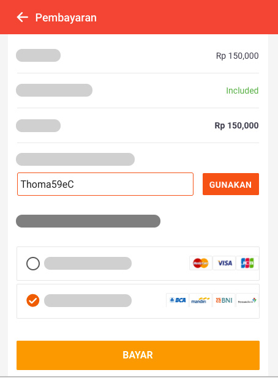Click the non-bold Rp 150,000 price
278x378 pixels.
pyautogui.click(x=237, y=56)
